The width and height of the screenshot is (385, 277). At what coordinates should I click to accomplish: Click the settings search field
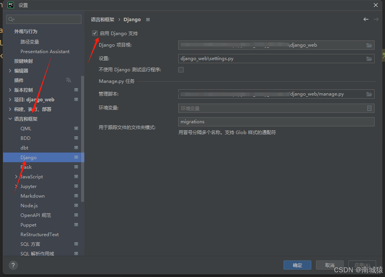[44, 19]
